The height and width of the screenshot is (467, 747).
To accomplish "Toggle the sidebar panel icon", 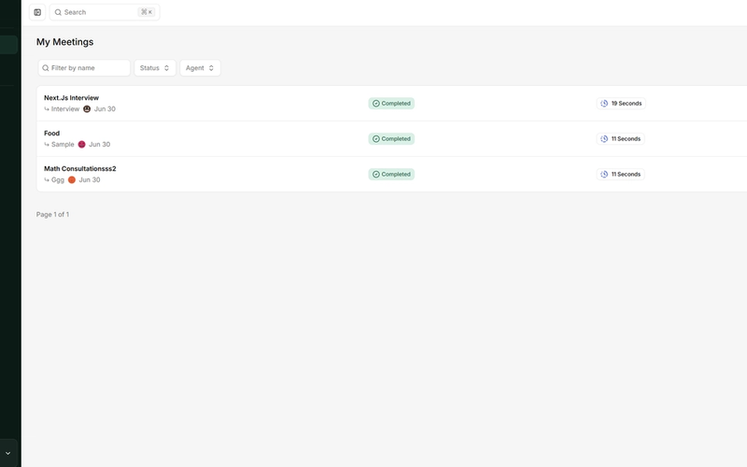I will 37,12.
